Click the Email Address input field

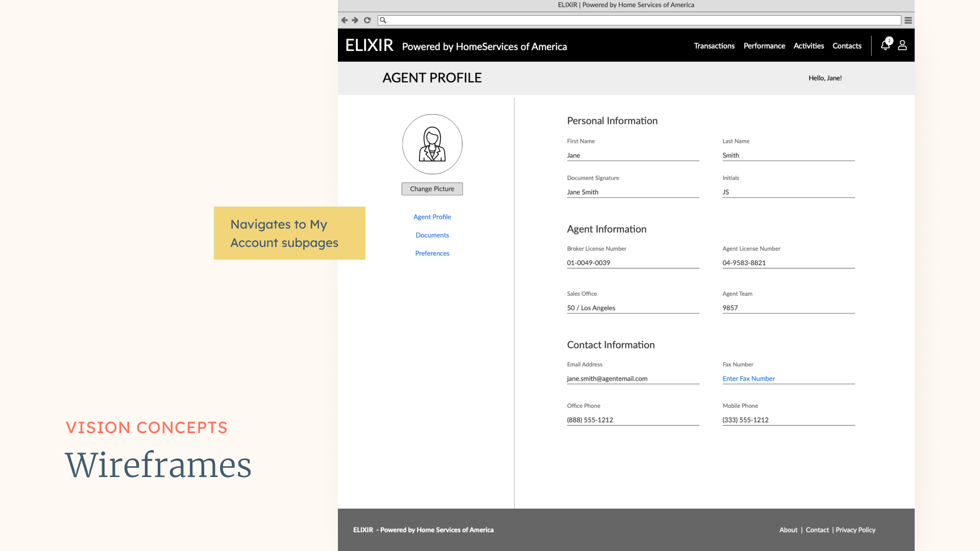pyautogui.click(x=632, y=379)
